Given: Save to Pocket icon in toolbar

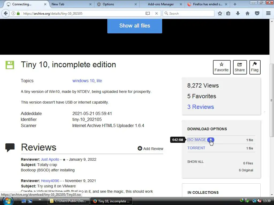Looking at the screenshot, I should pyautogui.click(x=257, y=13).
